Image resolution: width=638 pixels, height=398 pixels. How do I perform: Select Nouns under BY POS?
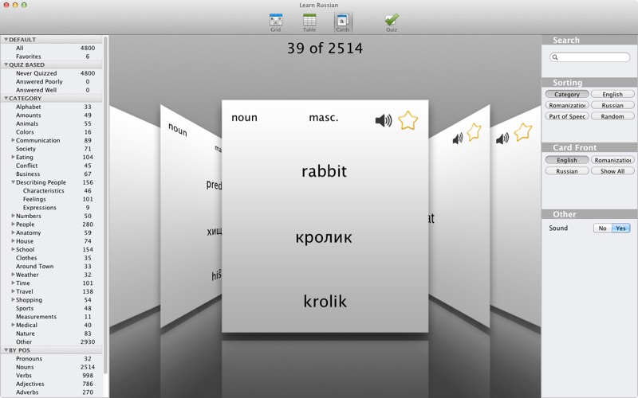[52, 367]
